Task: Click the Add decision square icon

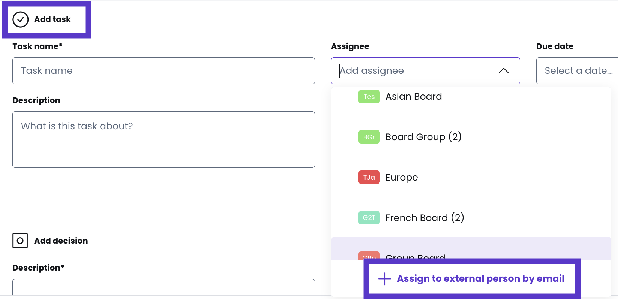Action: pyautogui.click(x=20, y=241)
